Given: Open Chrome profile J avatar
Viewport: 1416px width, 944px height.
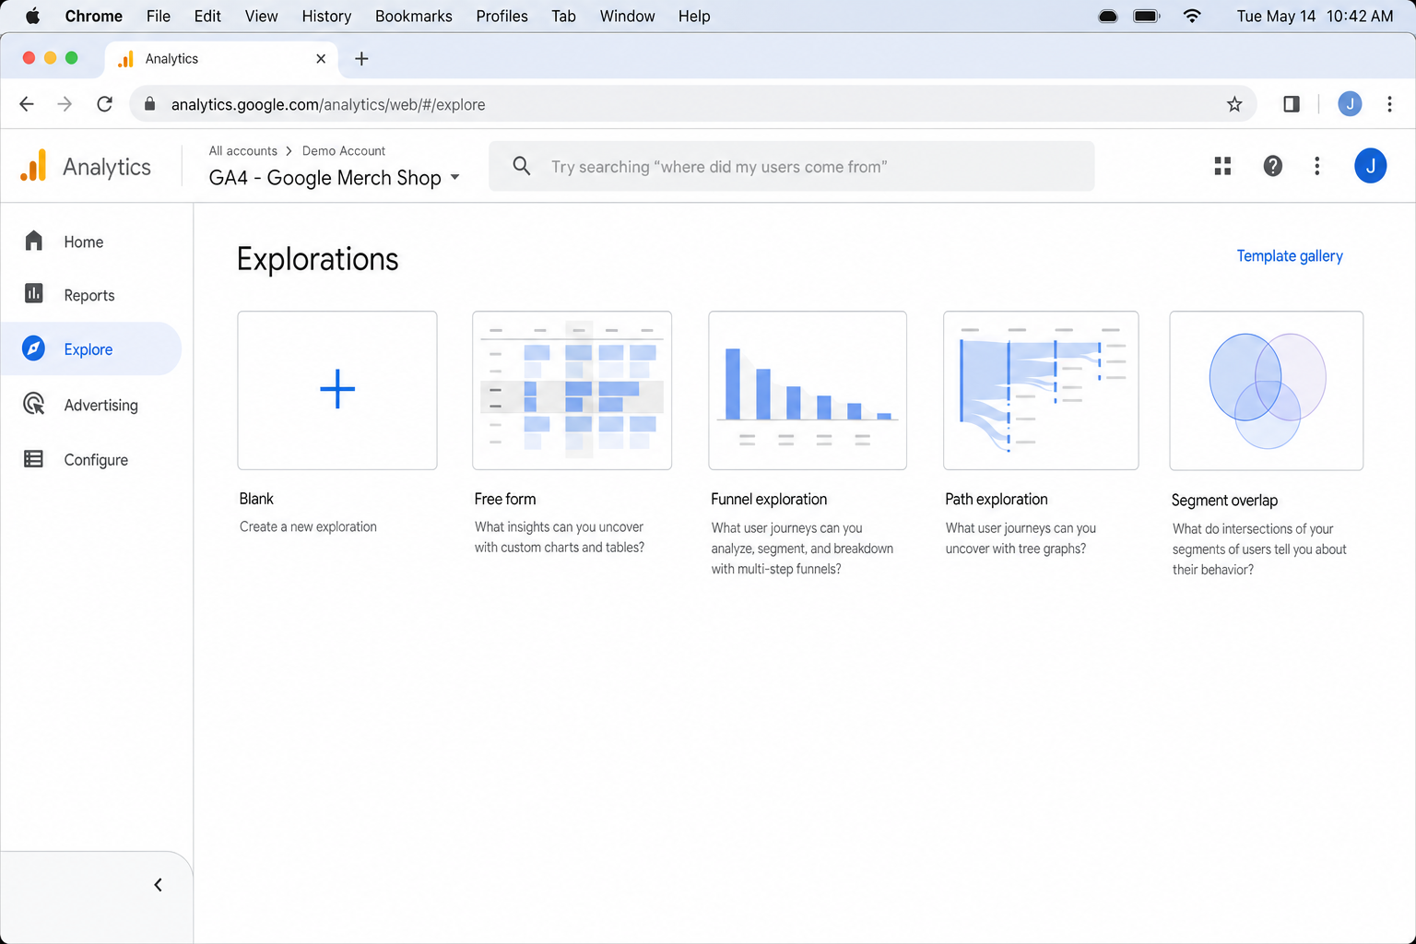Looking at the screenshot, I should click(1350, 104).
